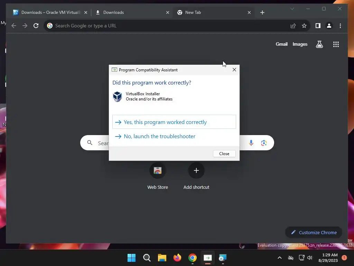The image size is (354, 266).
Task: Go back using the back arrow
Action: pyautogui.click(x=14, y=26)
